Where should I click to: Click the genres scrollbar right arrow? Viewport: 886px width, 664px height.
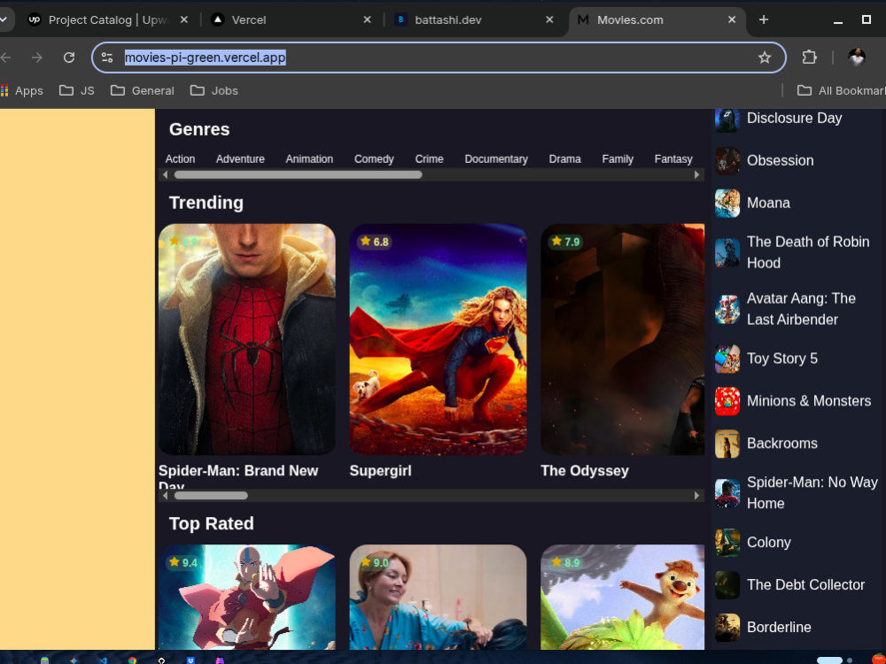(696, 175)
